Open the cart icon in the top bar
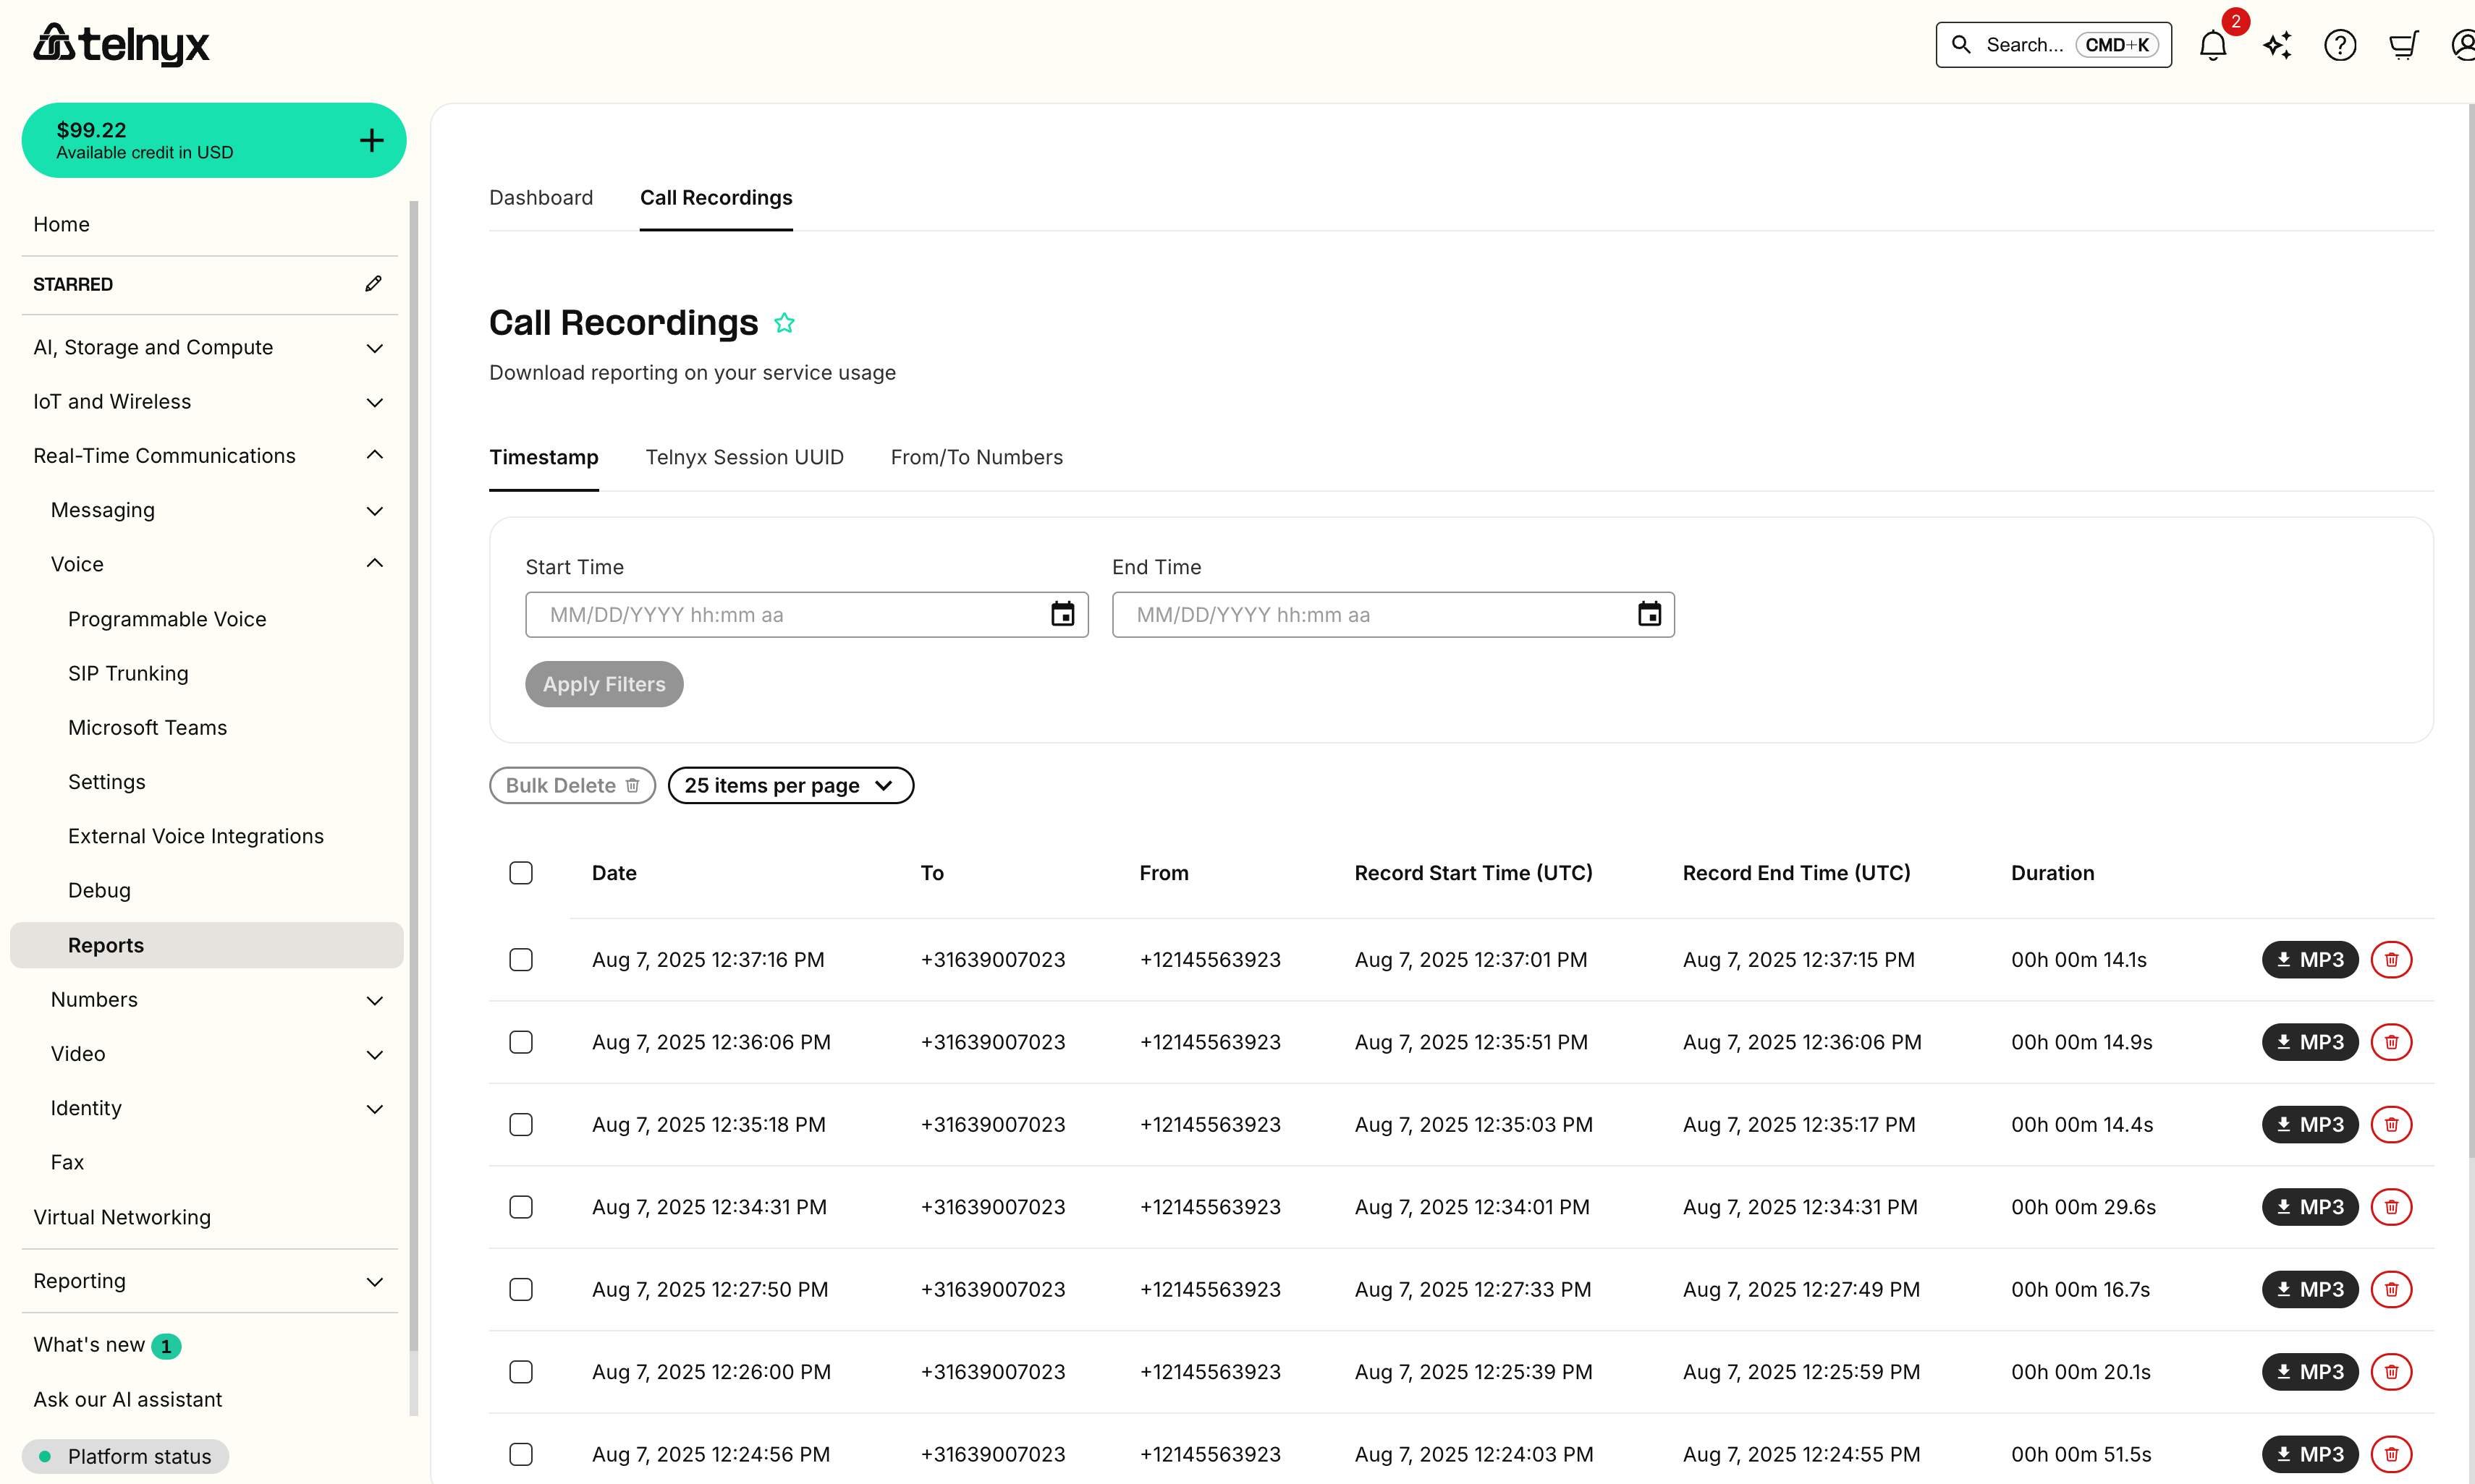This screenshot has height=1484, width=2475. pos(2403,45)
